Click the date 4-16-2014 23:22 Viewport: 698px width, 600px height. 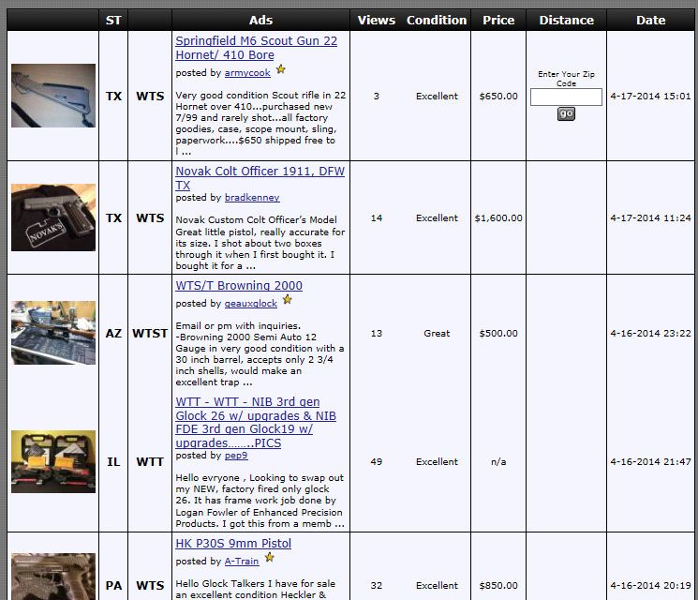coord(651,333)
